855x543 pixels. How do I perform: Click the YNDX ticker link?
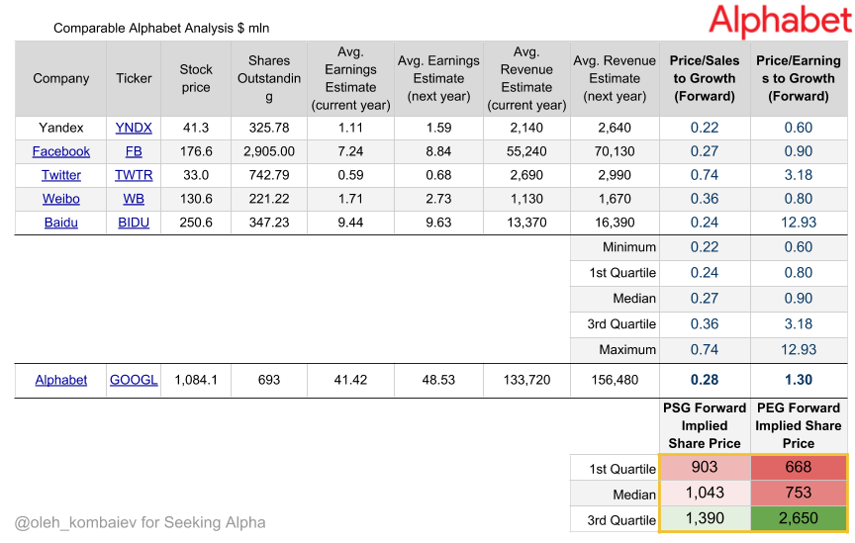click(x=134, y=128)
